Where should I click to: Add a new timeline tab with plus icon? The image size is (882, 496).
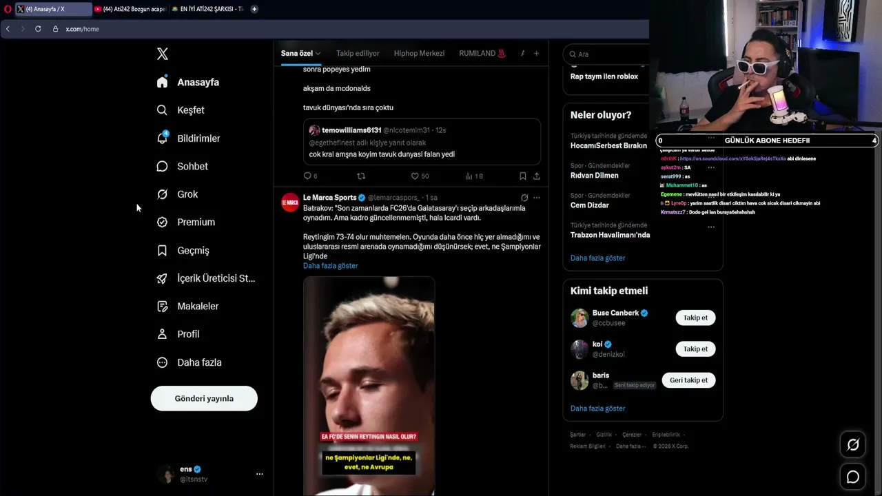click(536, 53)
